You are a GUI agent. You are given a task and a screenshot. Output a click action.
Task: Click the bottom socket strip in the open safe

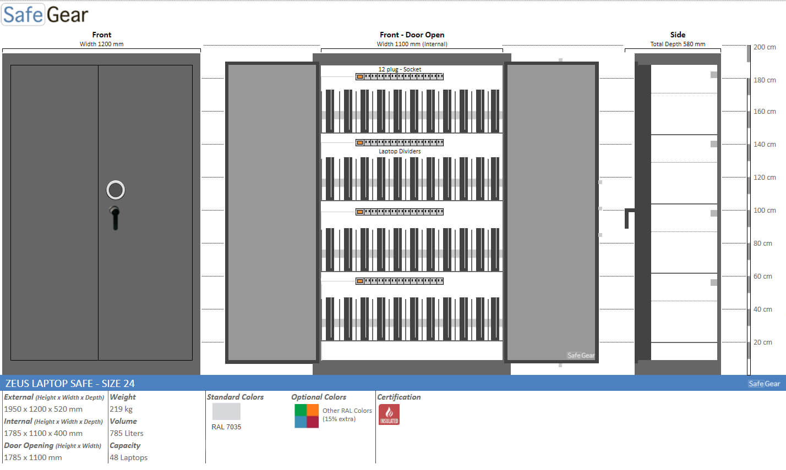400,281
